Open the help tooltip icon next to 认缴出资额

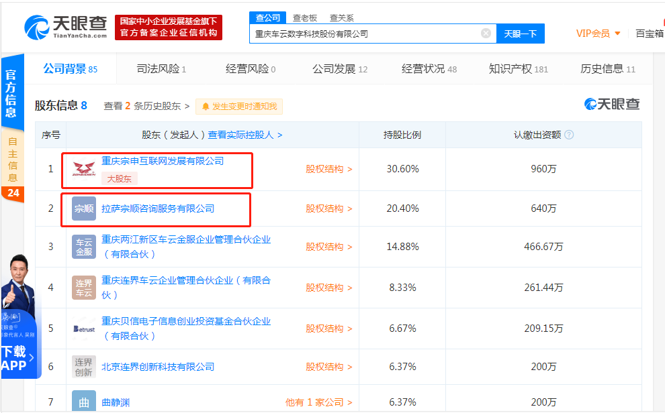(570, 135)
